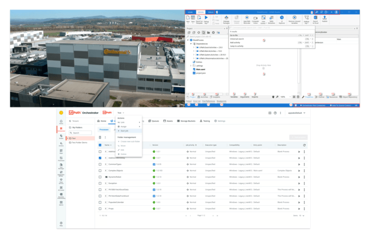Click Add To Source Control in Studio
Viewport: 370px width, 239px height.
click(x=340, y=105)
